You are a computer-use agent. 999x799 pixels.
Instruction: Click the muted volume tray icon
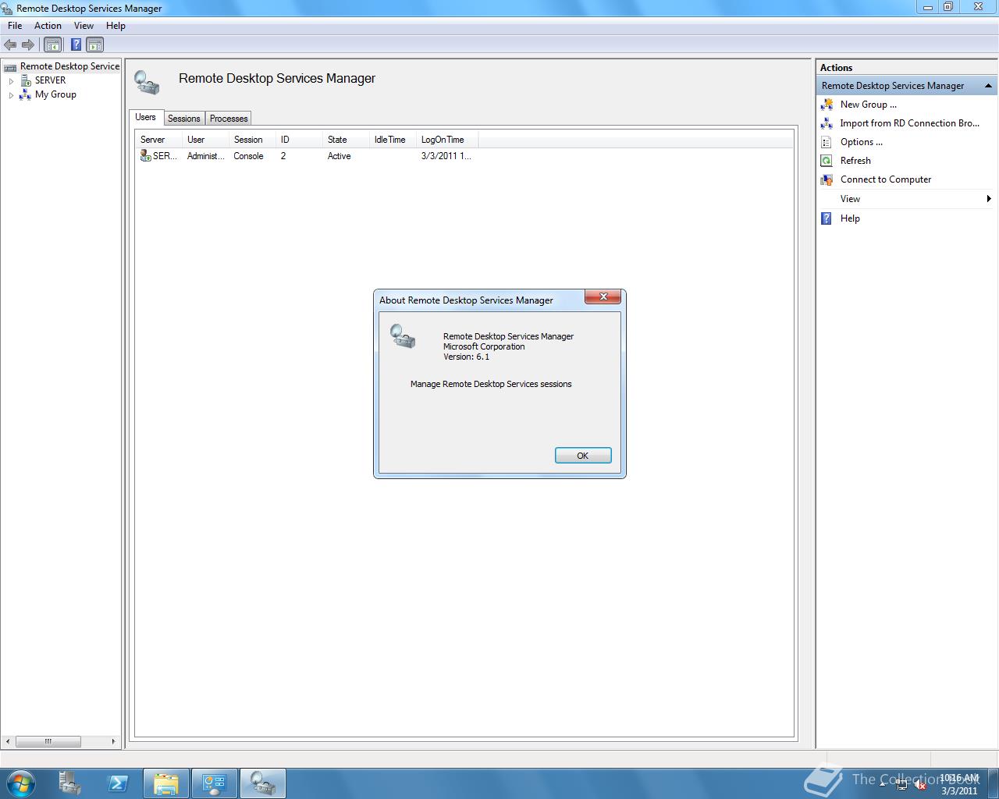point(920,785)
